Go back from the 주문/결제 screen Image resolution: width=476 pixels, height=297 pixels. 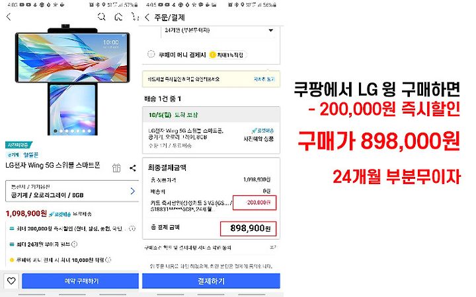click(147, 17)
